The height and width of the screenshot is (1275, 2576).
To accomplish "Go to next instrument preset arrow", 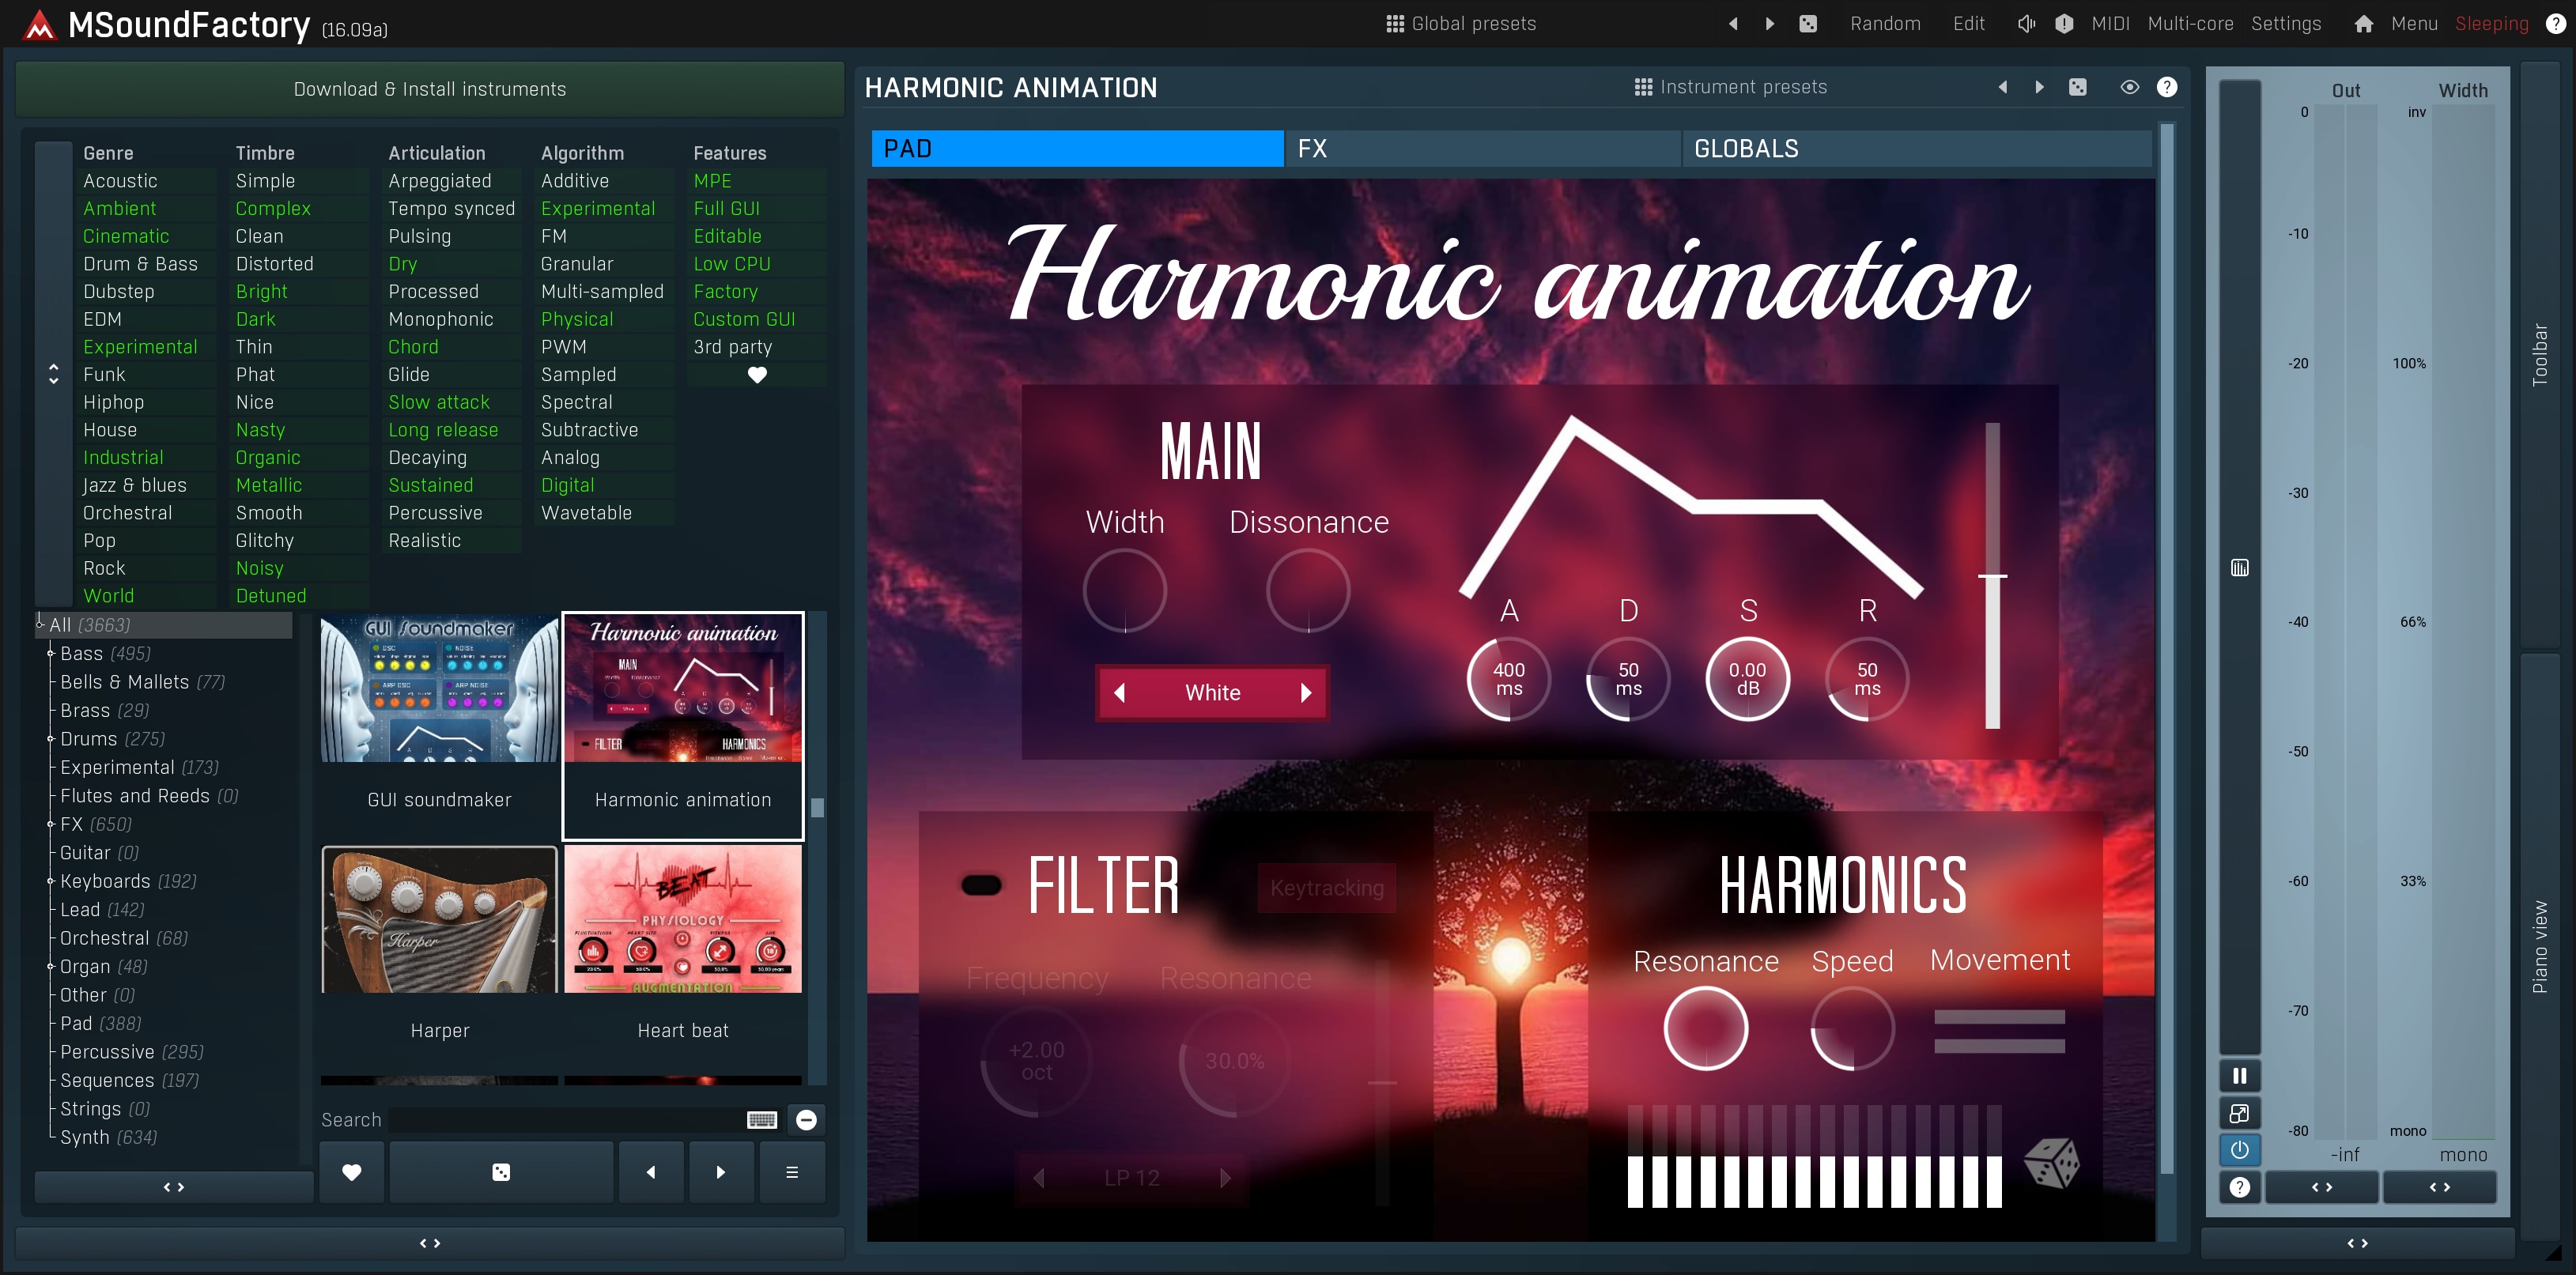I will (x=2040, y=87).
